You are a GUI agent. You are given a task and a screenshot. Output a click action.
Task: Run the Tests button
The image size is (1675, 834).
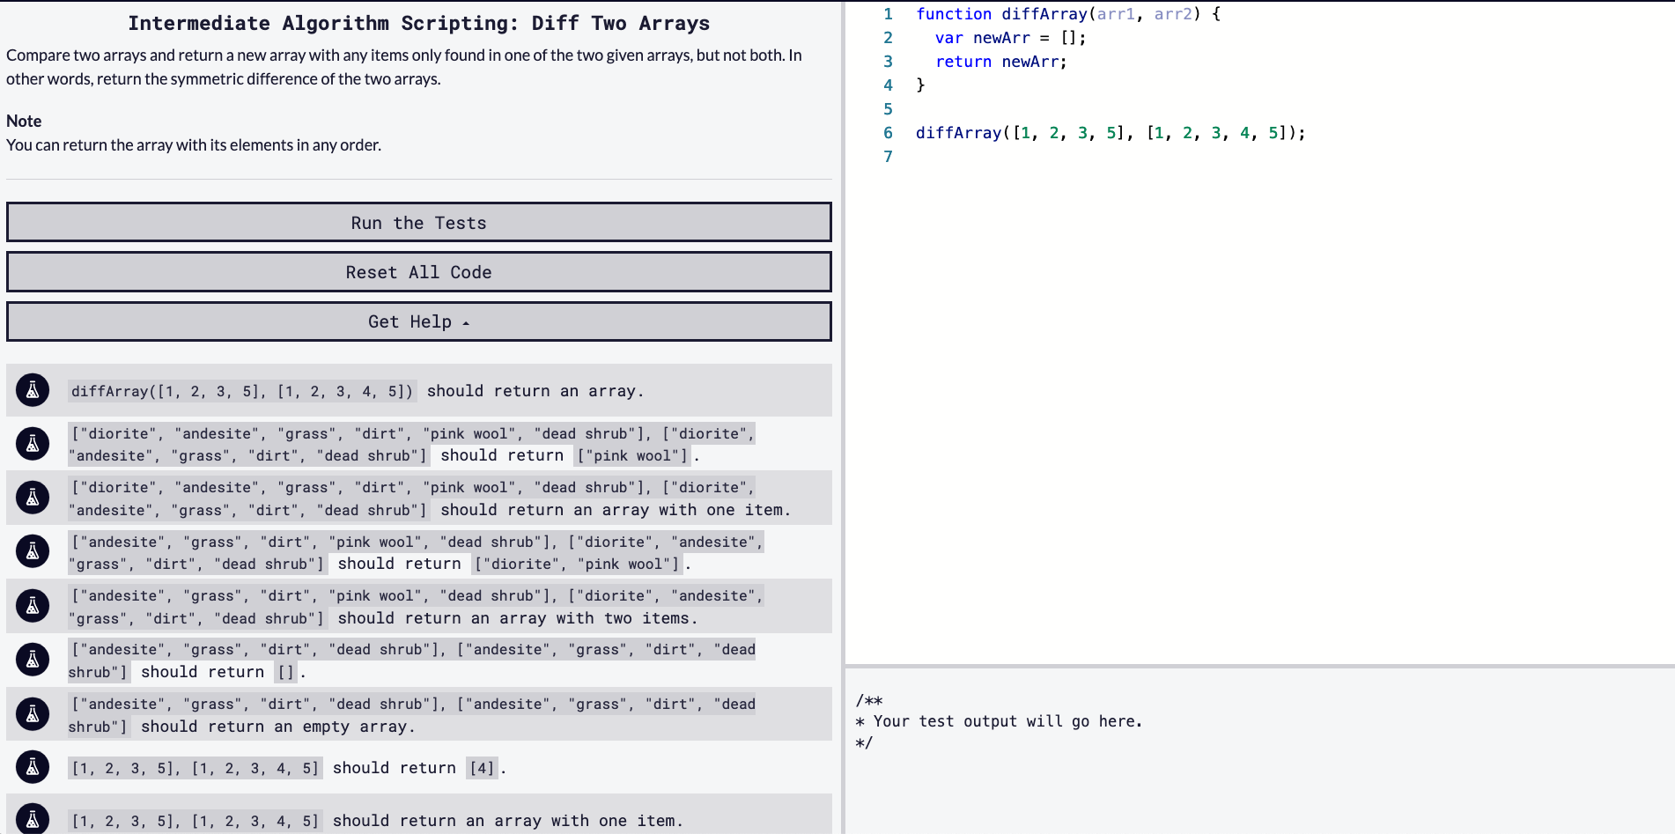pyautogui.click(x=419, y=223)
